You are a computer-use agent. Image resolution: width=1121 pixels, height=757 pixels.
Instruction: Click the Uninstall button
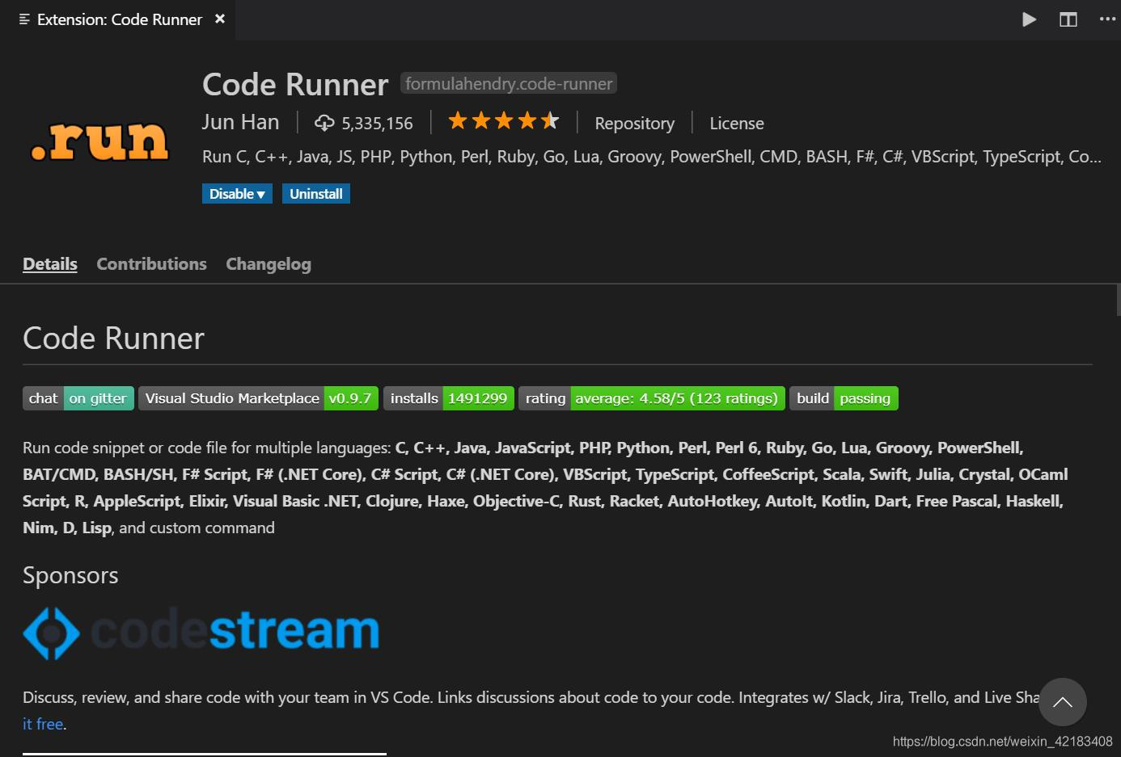pos(316,194)
